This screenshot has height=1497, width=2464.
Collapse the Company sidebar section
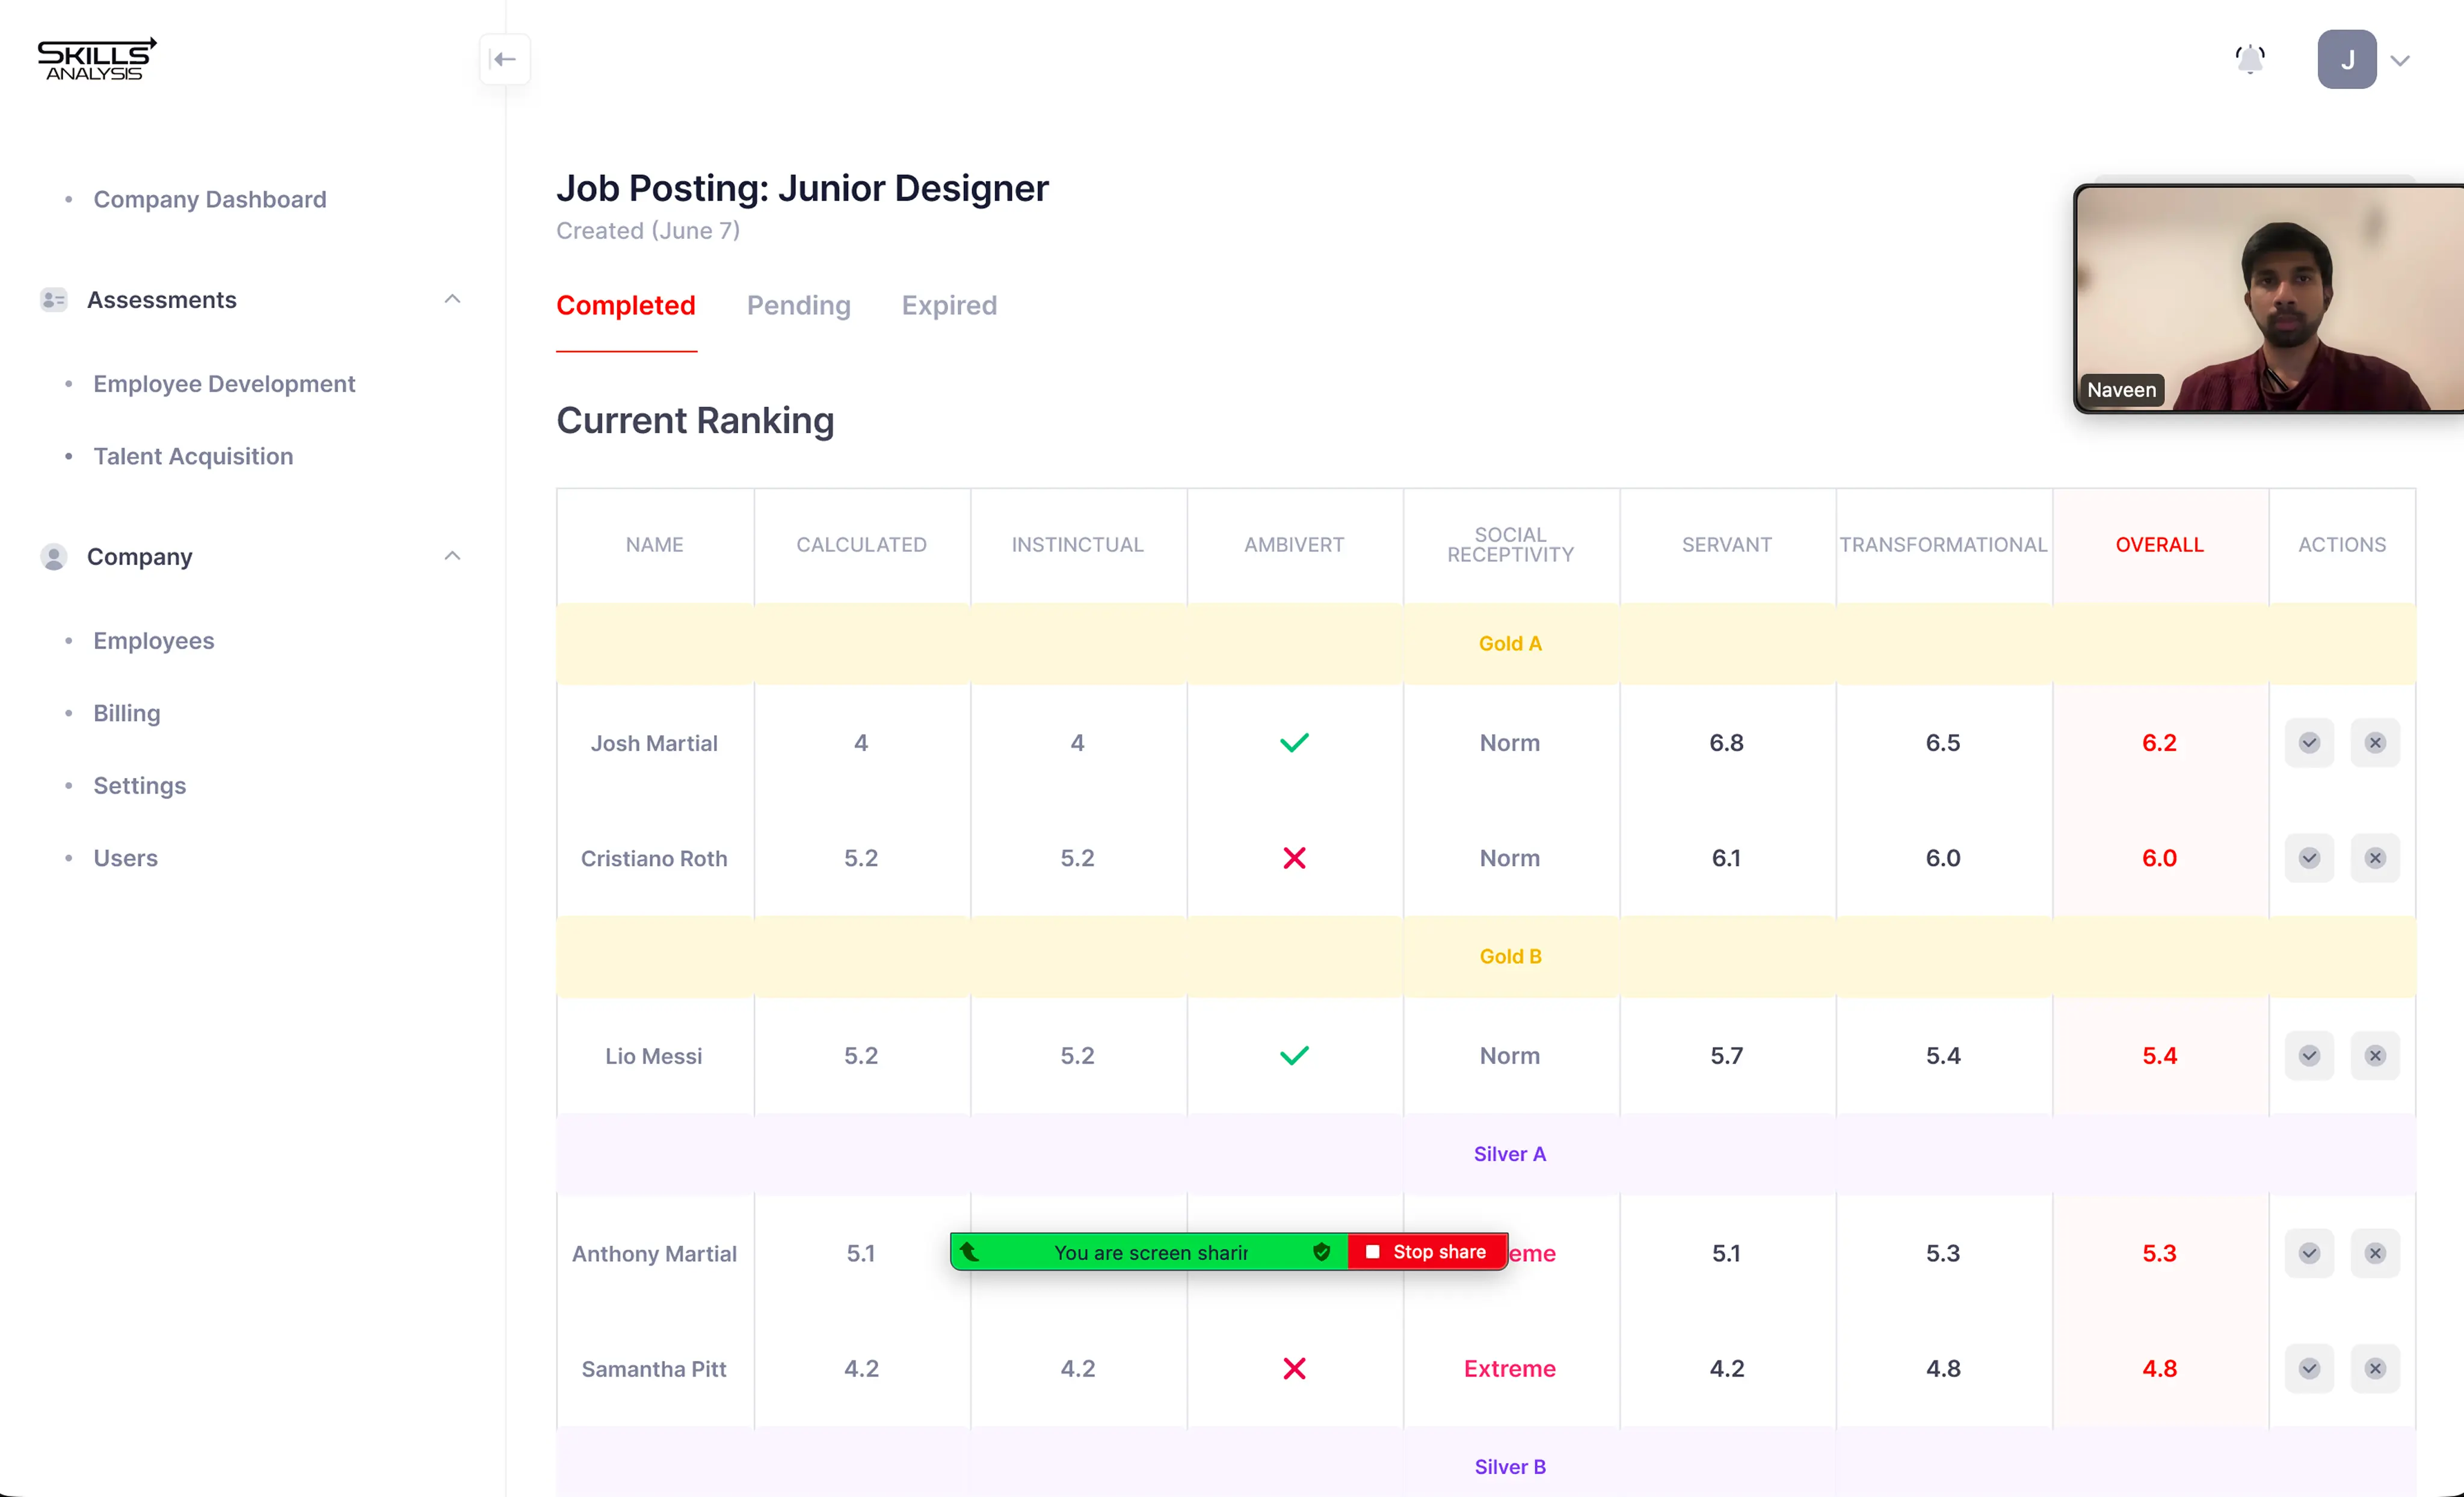click(452, 556)
